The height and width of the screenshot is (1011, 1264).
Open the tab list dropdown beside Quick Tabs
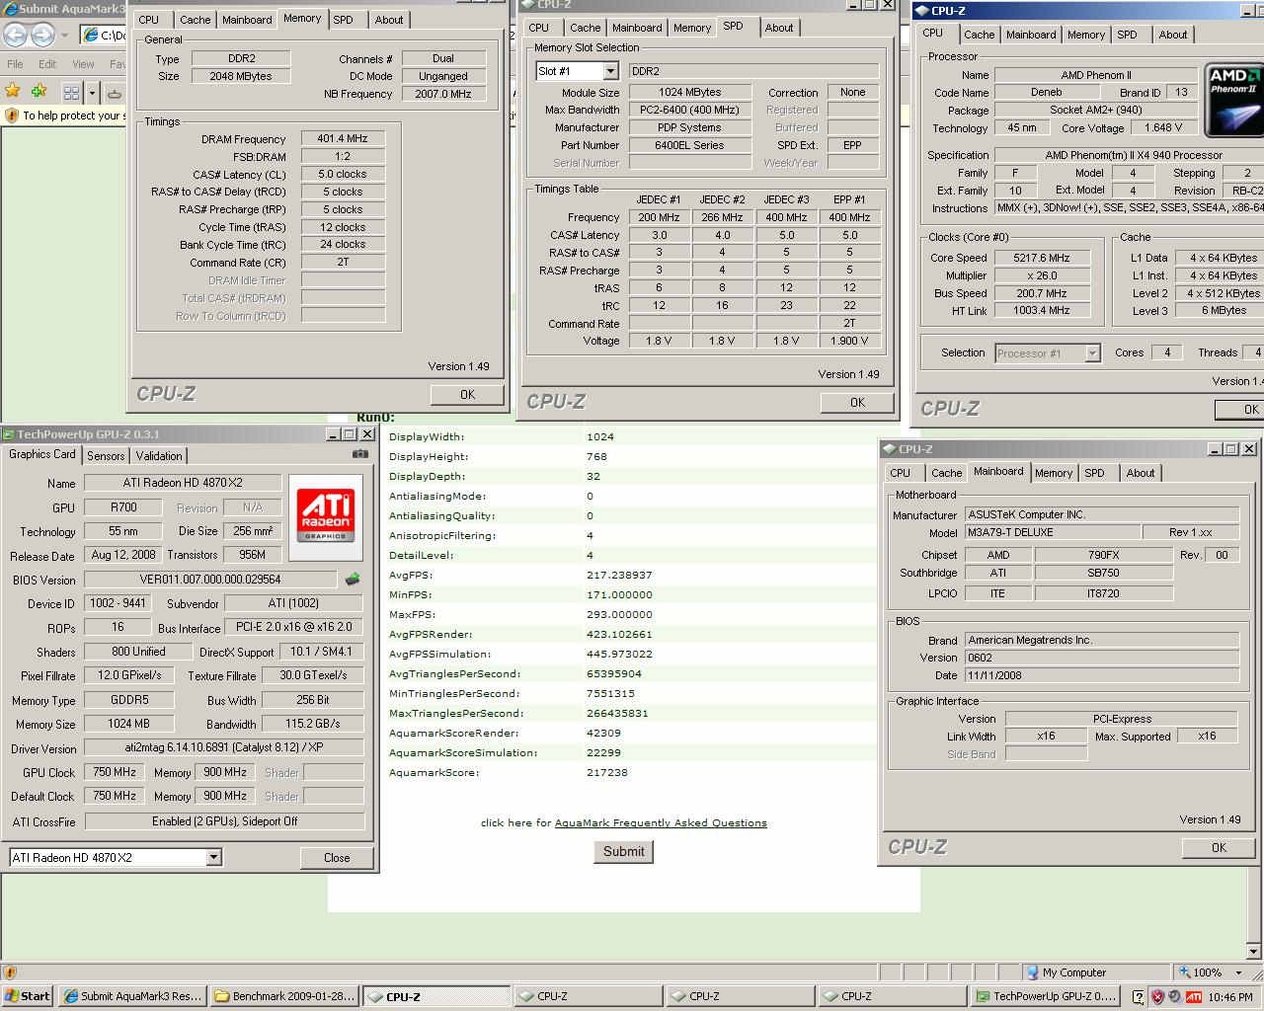92,93
